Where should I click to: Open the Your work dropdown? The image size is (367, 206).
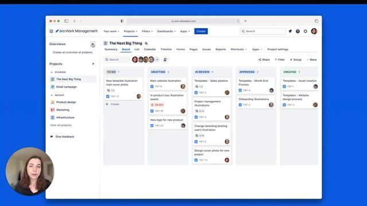(x=111, y=31)
